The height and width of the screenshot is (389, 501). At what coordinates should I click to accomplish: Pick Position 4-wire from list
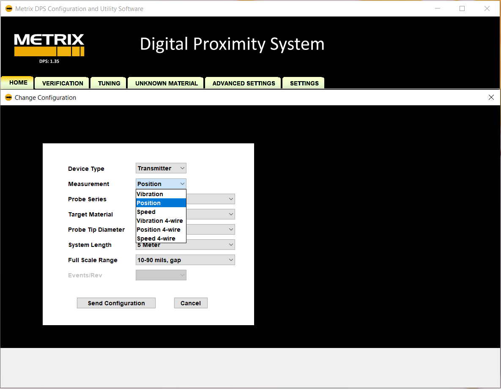click(x=161, y=230)
